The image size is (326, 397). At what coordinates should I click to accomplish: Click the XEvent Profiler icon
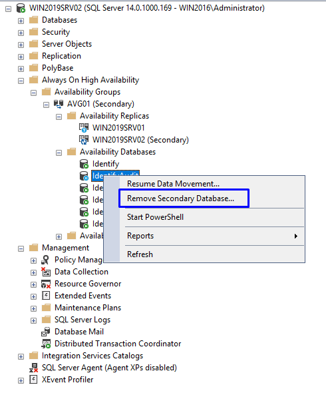[33, 380]
